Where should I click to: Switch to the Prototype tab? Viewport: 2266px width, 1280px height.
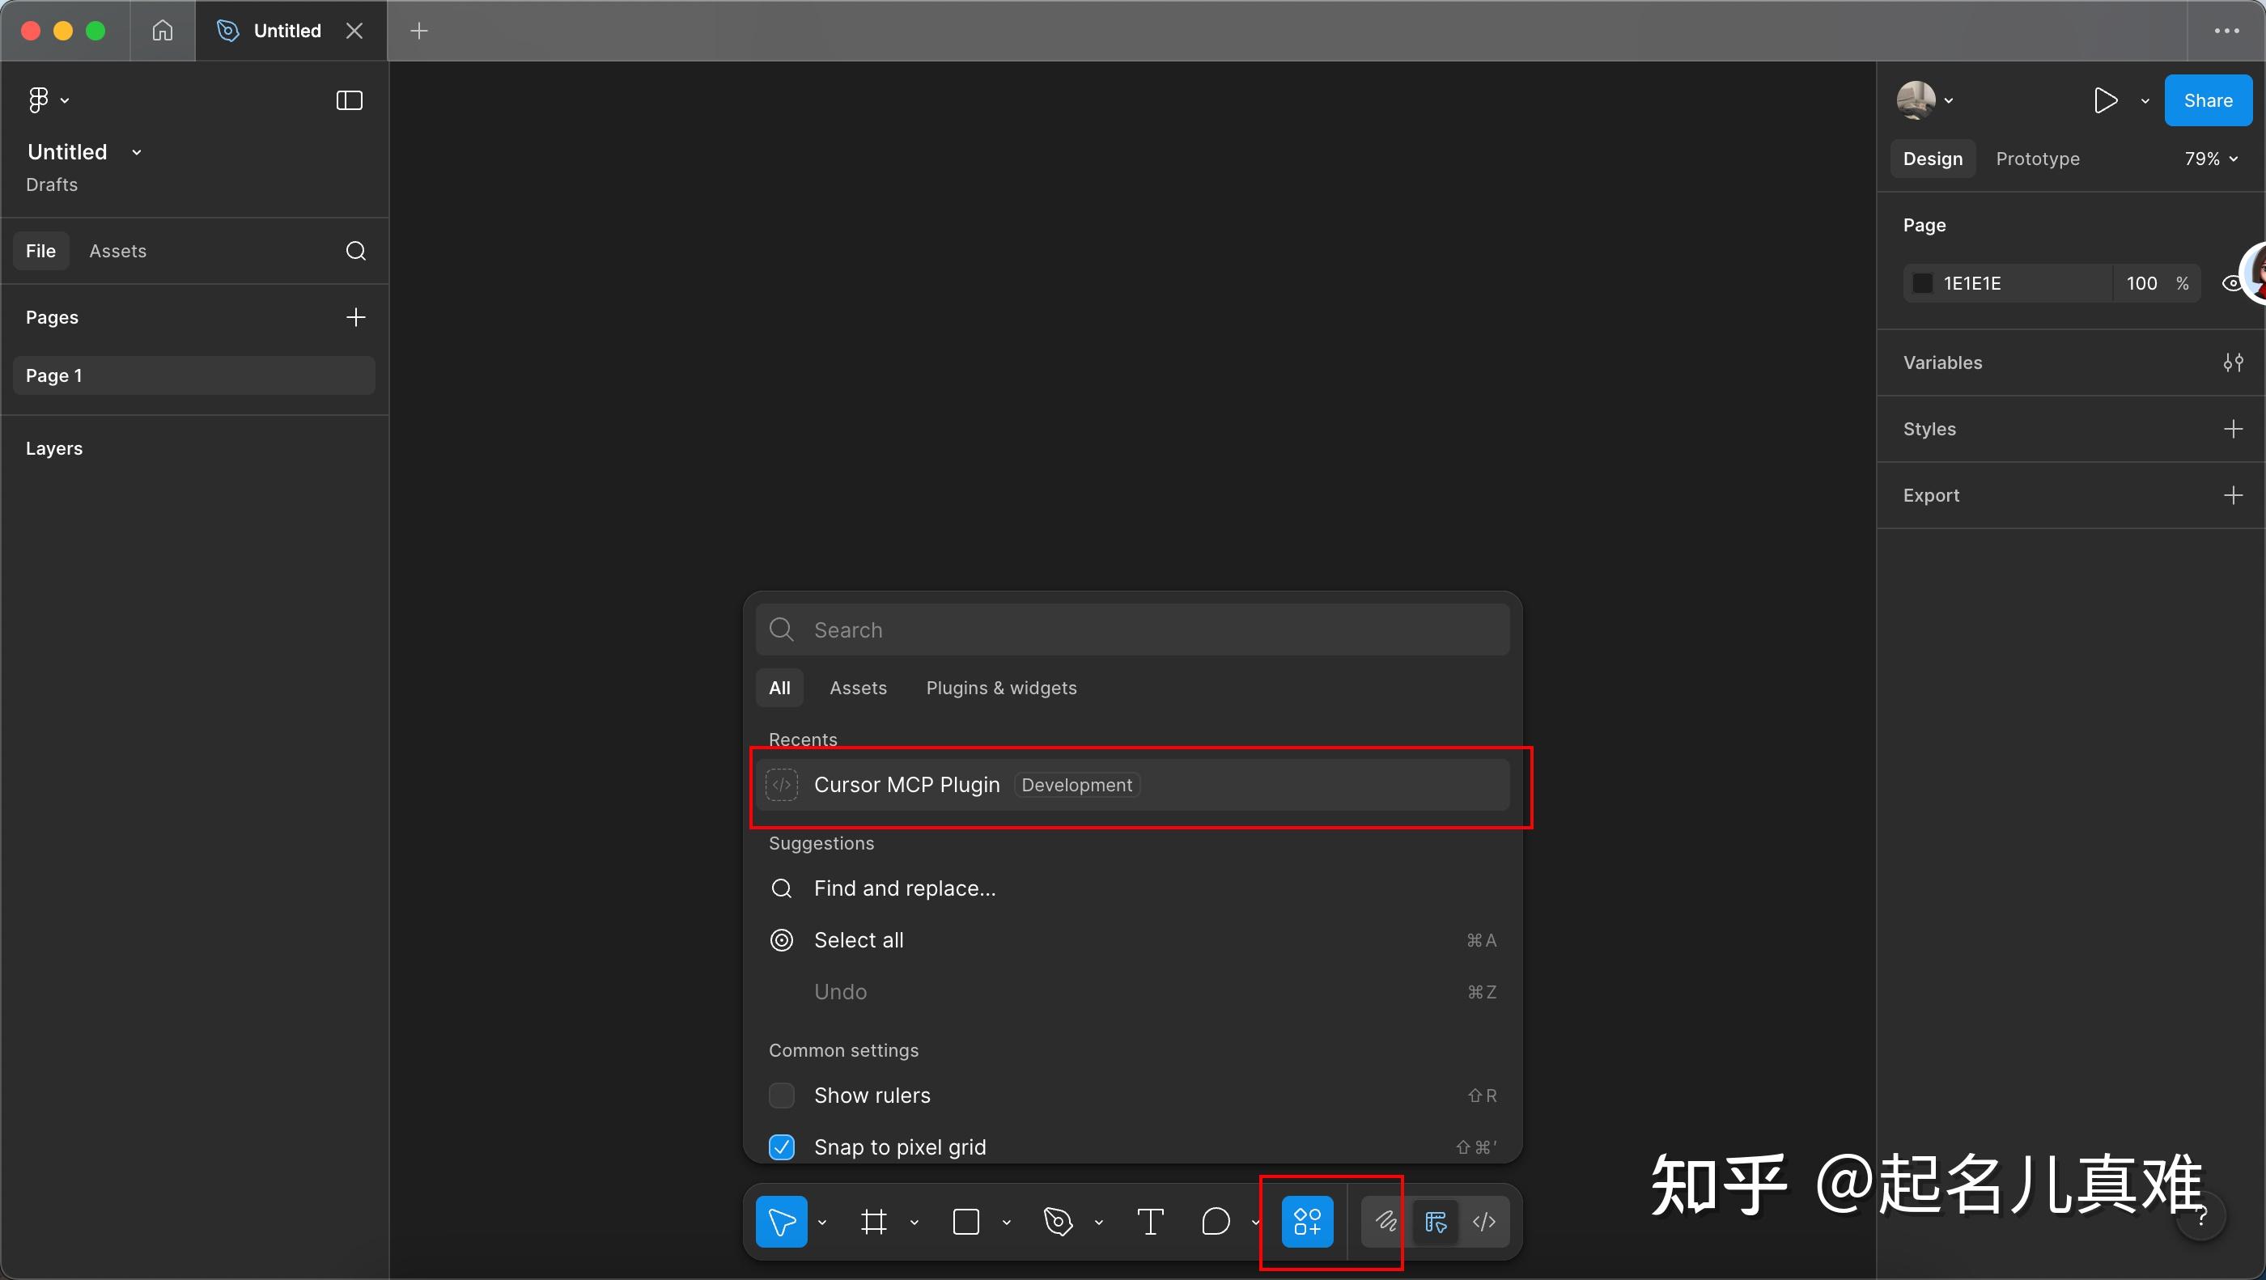[x=2037, y=159]
